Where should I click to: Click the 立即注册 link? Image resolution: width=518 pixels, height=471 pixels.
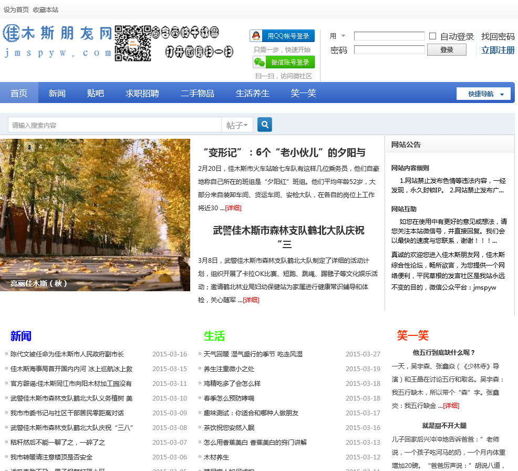pyautogui.click(x=498, y=50)
